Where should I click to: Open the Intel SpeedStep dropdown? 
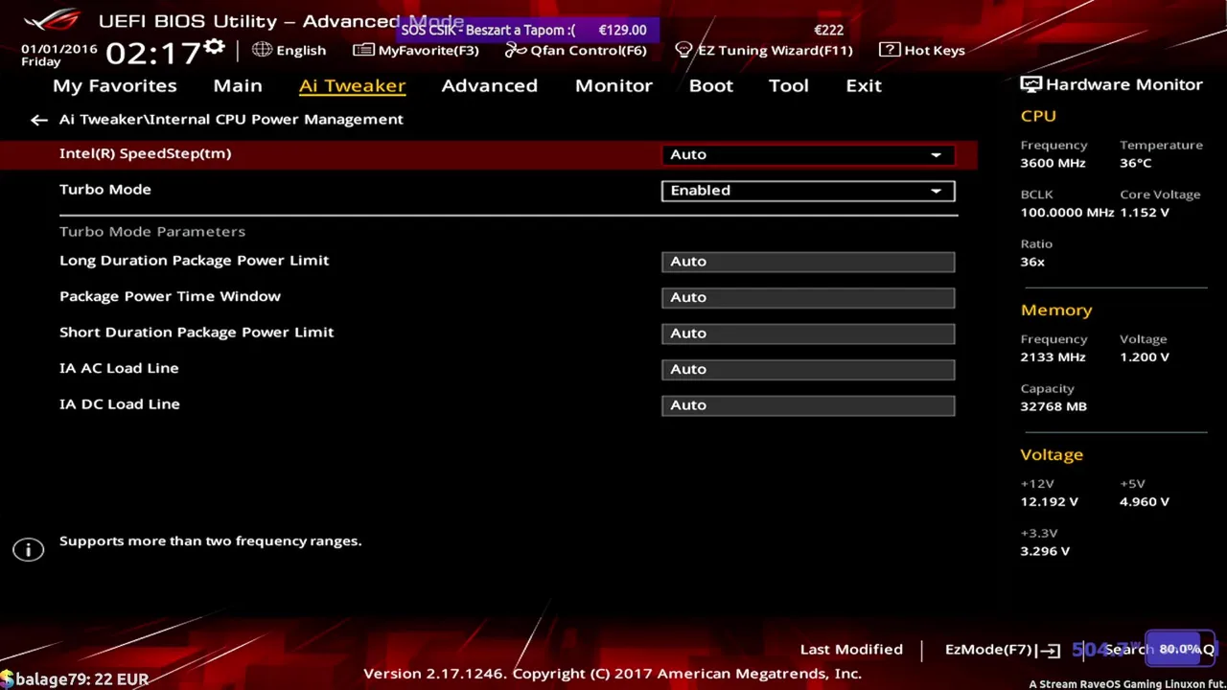pyautogui.click(x=808, y=154)
